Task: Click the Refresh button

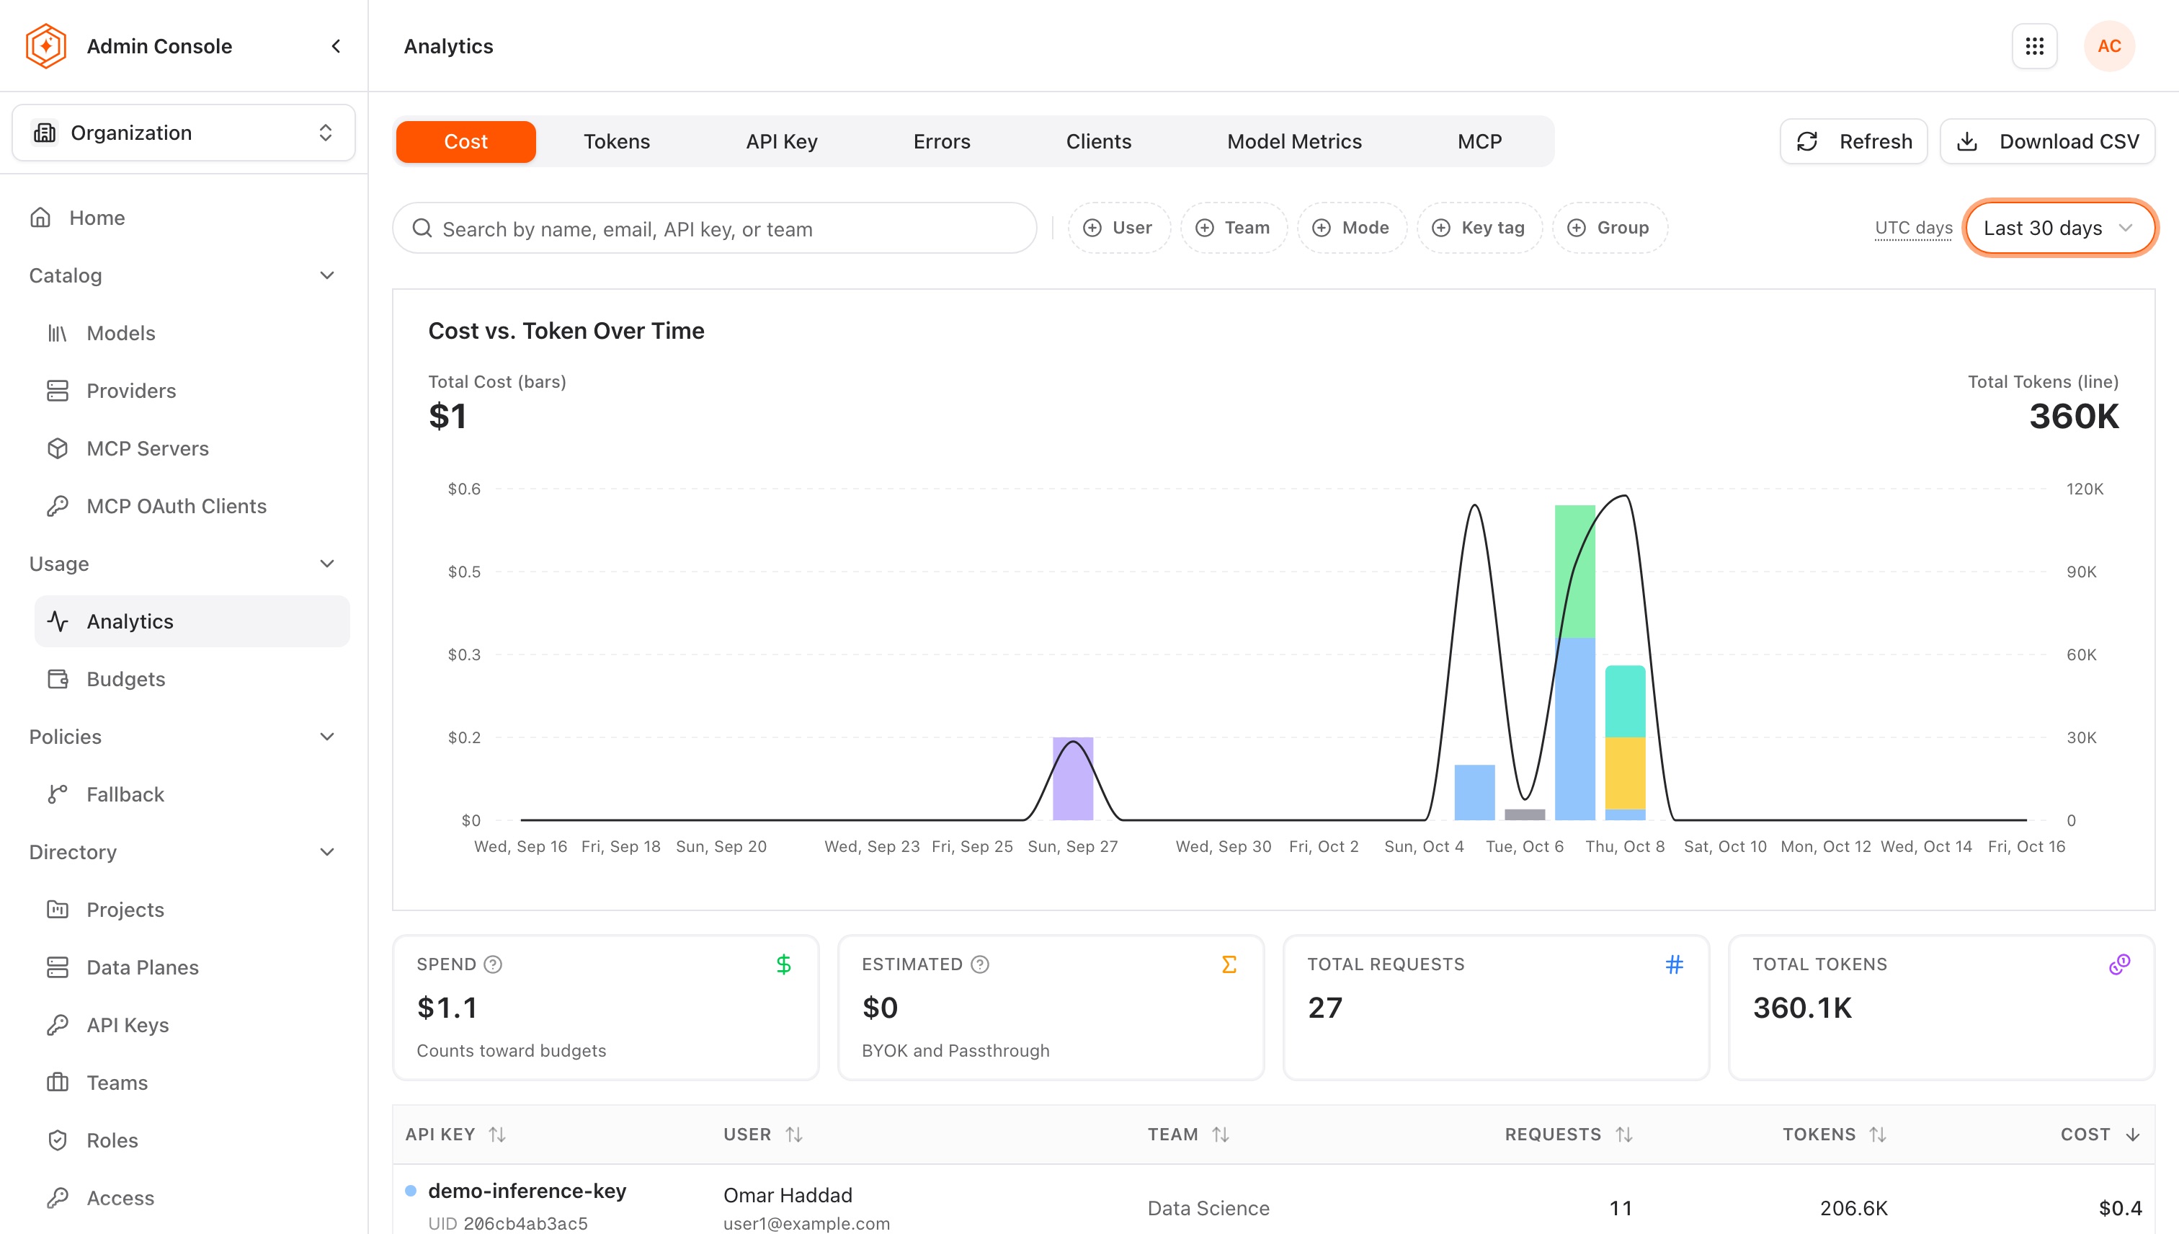Action: click(1853, 141)
